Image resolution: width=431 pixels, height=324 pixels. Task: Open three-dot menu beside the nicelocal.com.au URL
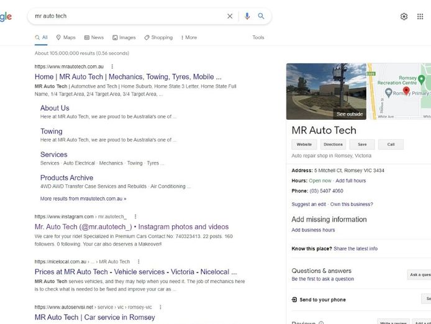(x=138, y=261)
